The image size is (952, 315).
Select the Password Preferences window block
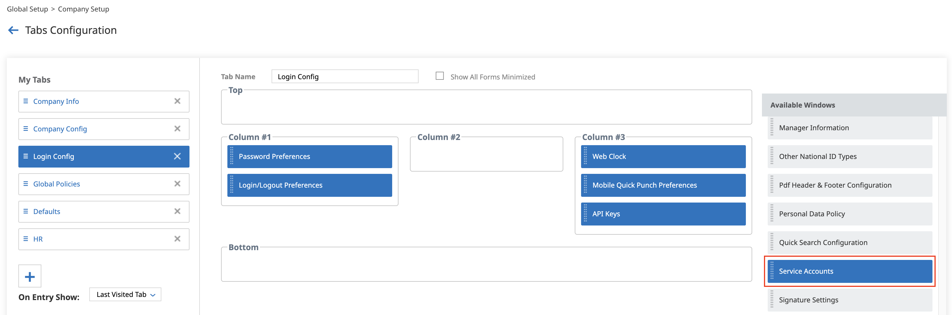click(310, 157)
